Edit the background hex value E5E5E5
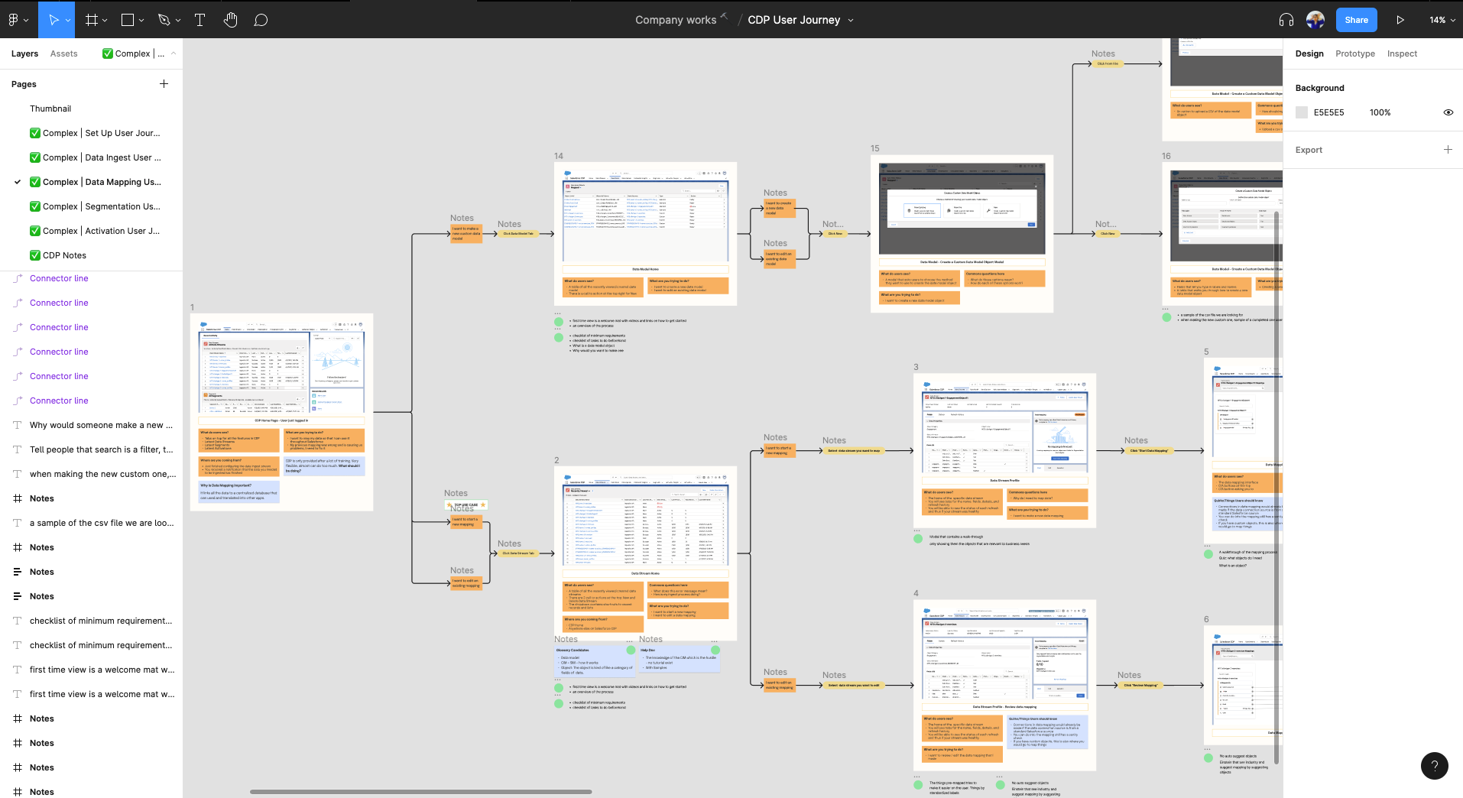Screen dimensions: 1463x798 pos(1328,112)
